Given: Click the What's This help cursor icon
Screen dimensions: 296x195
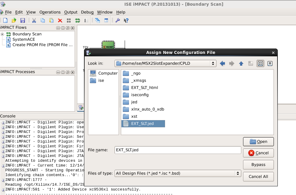Looking at the screenshot, I should [126, 20].
